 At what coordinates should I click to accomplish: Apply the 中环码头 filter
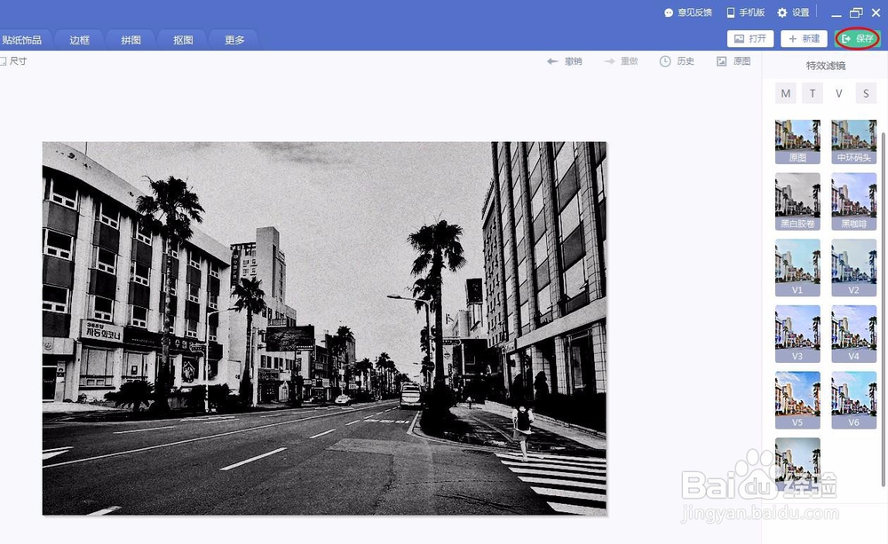pyautogui.click(x=853, y=142)
